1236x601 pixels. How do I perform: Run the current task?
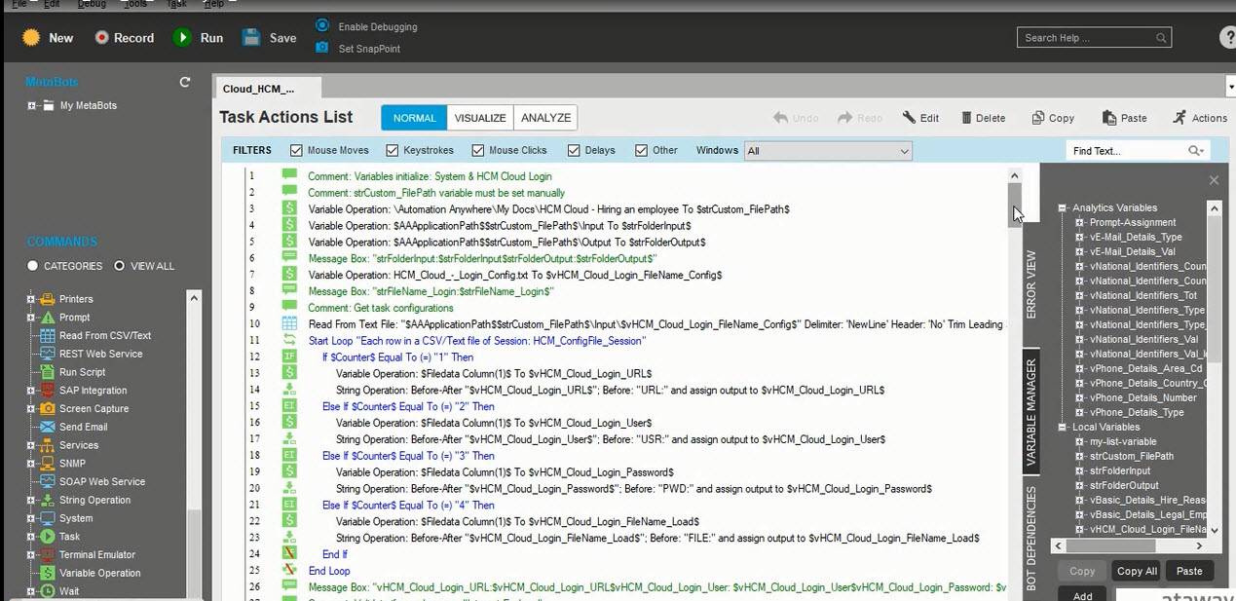tap(182, 38)
